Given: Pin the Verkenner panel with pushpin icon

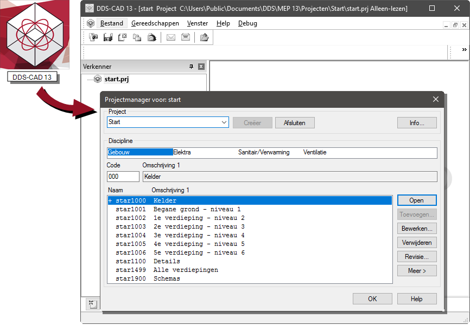Looking at the screenshot, I should point(191,67).
